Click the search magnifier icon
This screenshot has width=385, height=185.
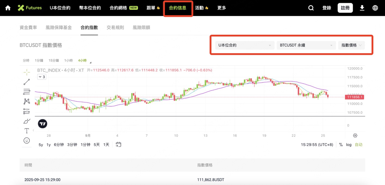point(311,8)
